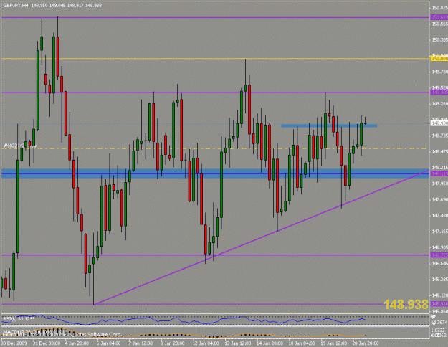Click the 13 Jan 12:00 time label
The height and width of the screenshot is (347, 448).
click(x=238, y=343)
